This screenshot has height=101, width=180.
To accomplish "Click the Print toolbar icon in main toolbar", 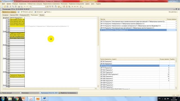I will click(19, 6).
